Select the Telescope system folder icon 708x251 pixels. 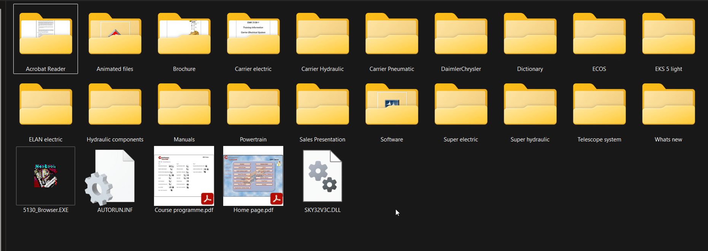(x=599, y=104)
